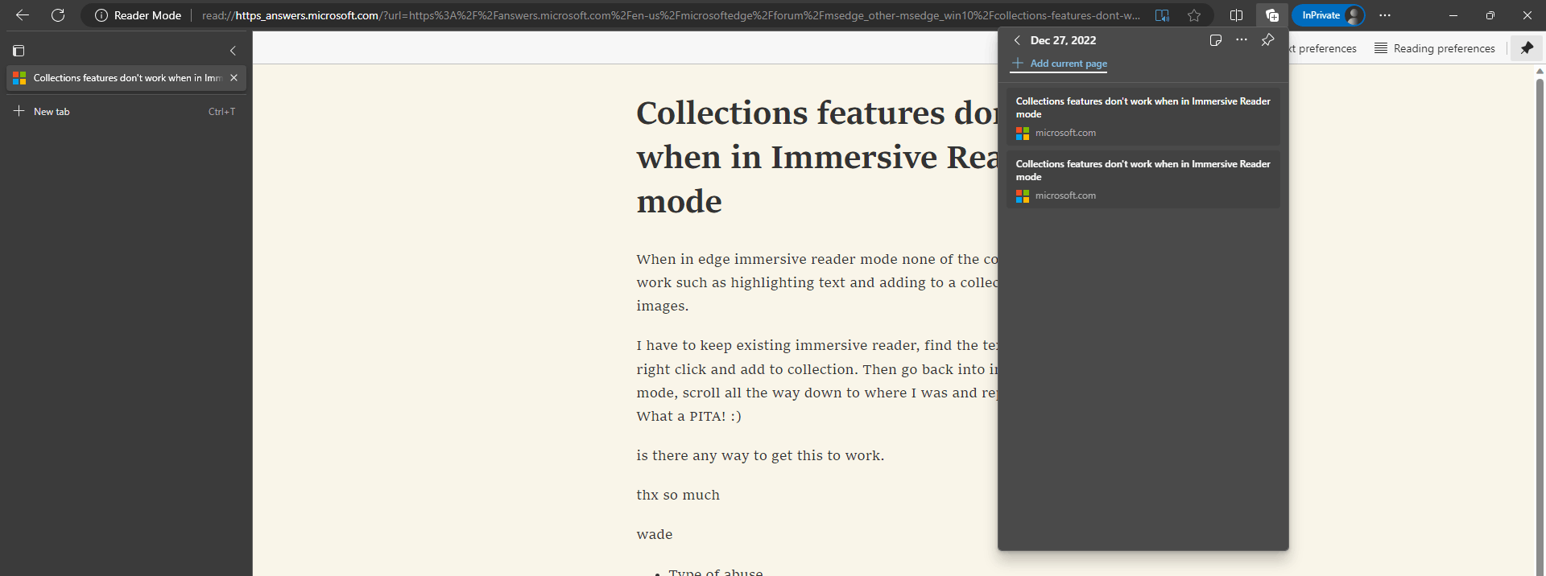The width and height of the screenshot is (1546, 576).
Task: Pin the Immersive Reader toolbar
Action: pyautogui.click(x=1527, y=48)
